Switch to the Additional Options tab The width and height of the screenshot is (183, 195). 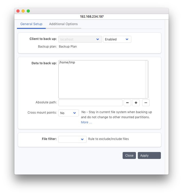click(63, 24)
